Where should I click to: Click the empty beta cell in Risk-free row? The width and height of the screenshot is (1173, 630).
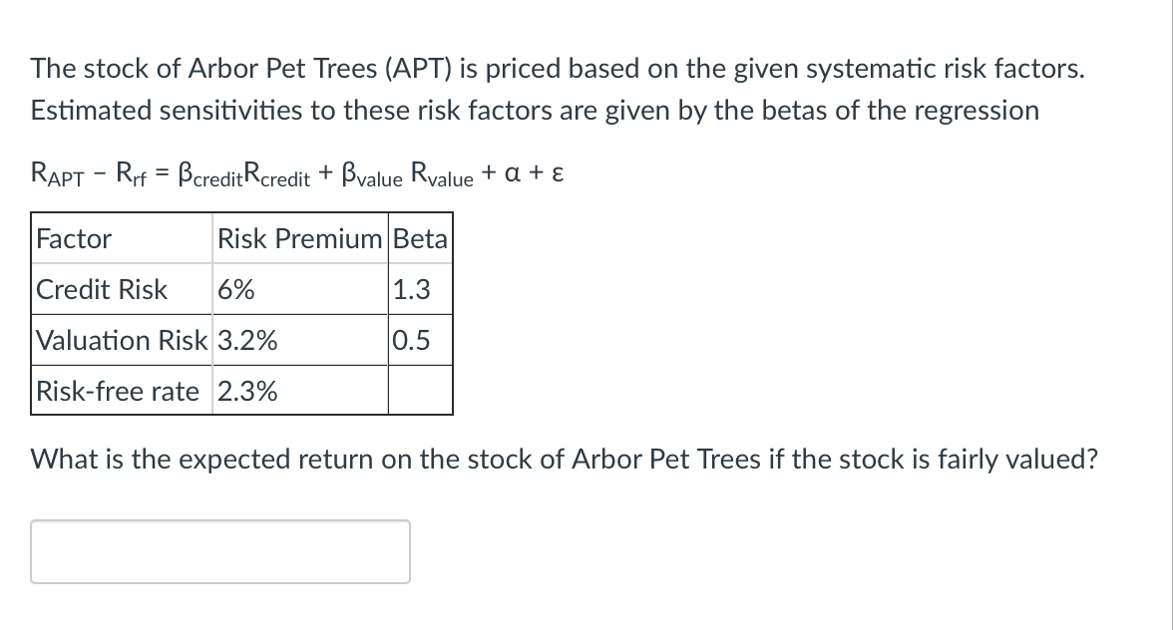[x=421, y=390]
